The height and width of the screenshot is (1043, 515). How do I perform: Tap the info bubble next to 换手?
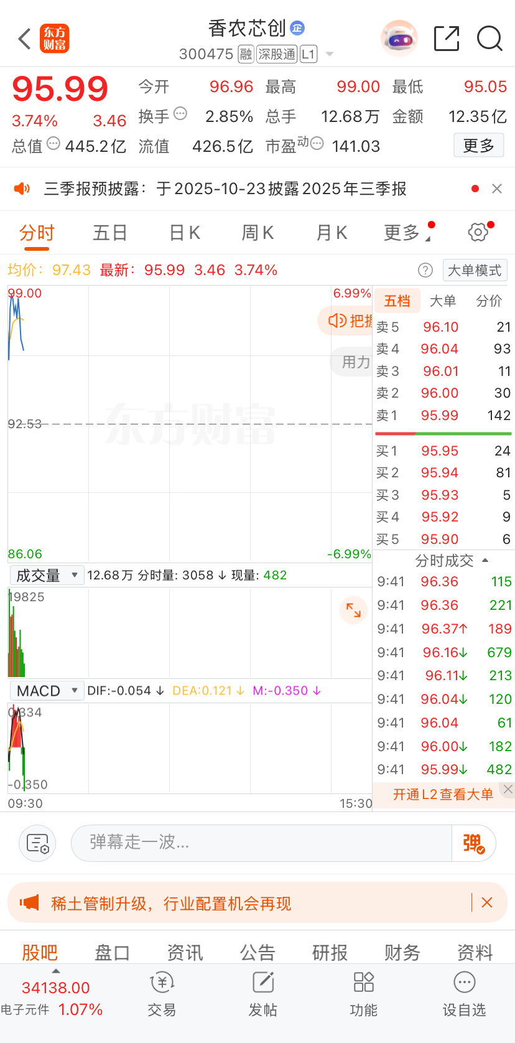tap(180, 113)
